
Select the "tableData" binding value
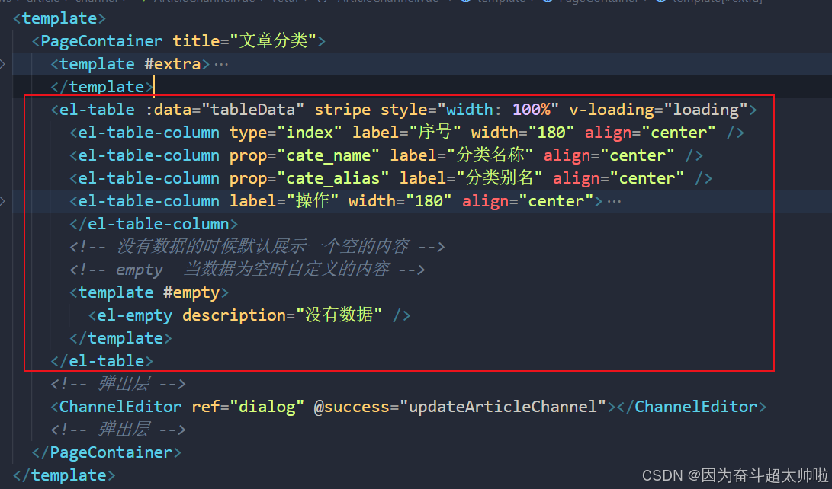[x=252, y=110]
